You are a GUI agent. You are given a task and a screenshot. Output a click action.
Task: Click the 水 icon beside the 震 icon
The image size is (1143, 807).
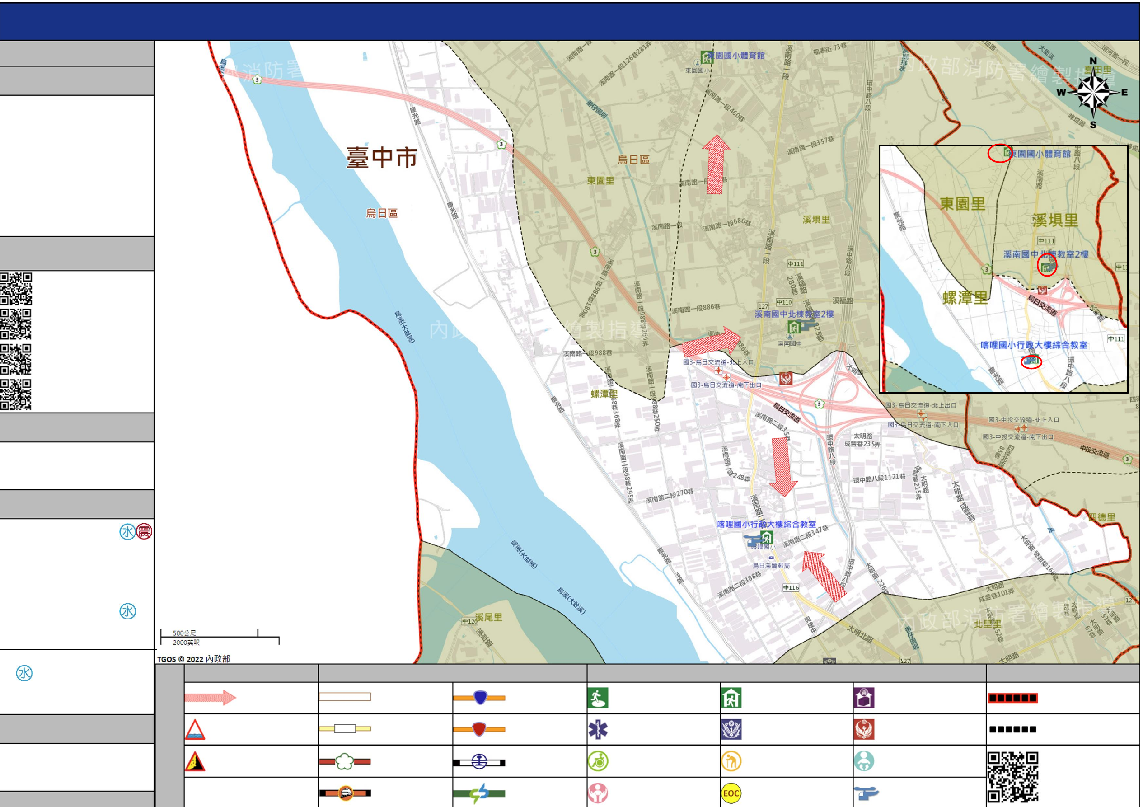[127, 532]
